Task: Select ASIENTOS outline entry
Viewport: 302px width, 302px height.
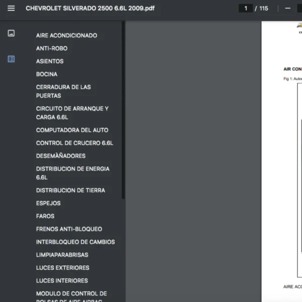Action: (50, 61)
